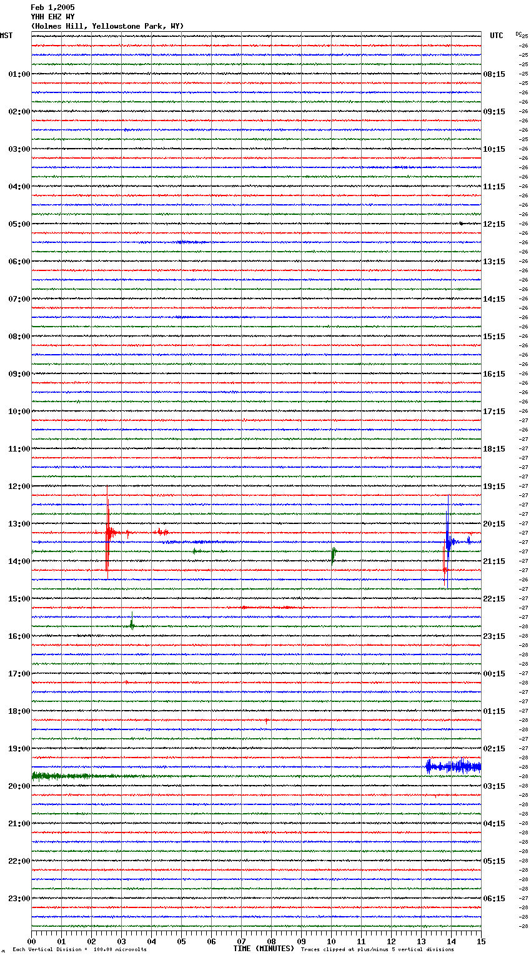Select the 19:00 MST row label
531x958 pixels.
(x=19, y=749)
